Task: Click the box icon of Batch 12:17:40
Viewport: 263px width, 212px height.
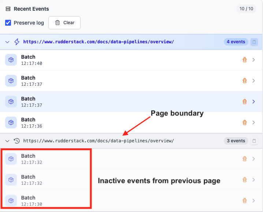Action: point(11,60)
